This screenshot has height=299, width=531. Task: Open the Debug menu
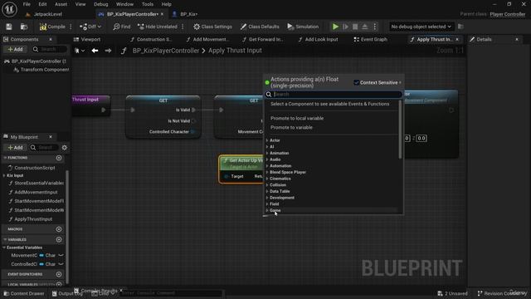coord(100,4)
